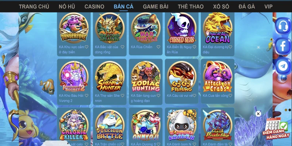Open the War Turtle game icon
The image size is (292, 146).
(146, 27)
